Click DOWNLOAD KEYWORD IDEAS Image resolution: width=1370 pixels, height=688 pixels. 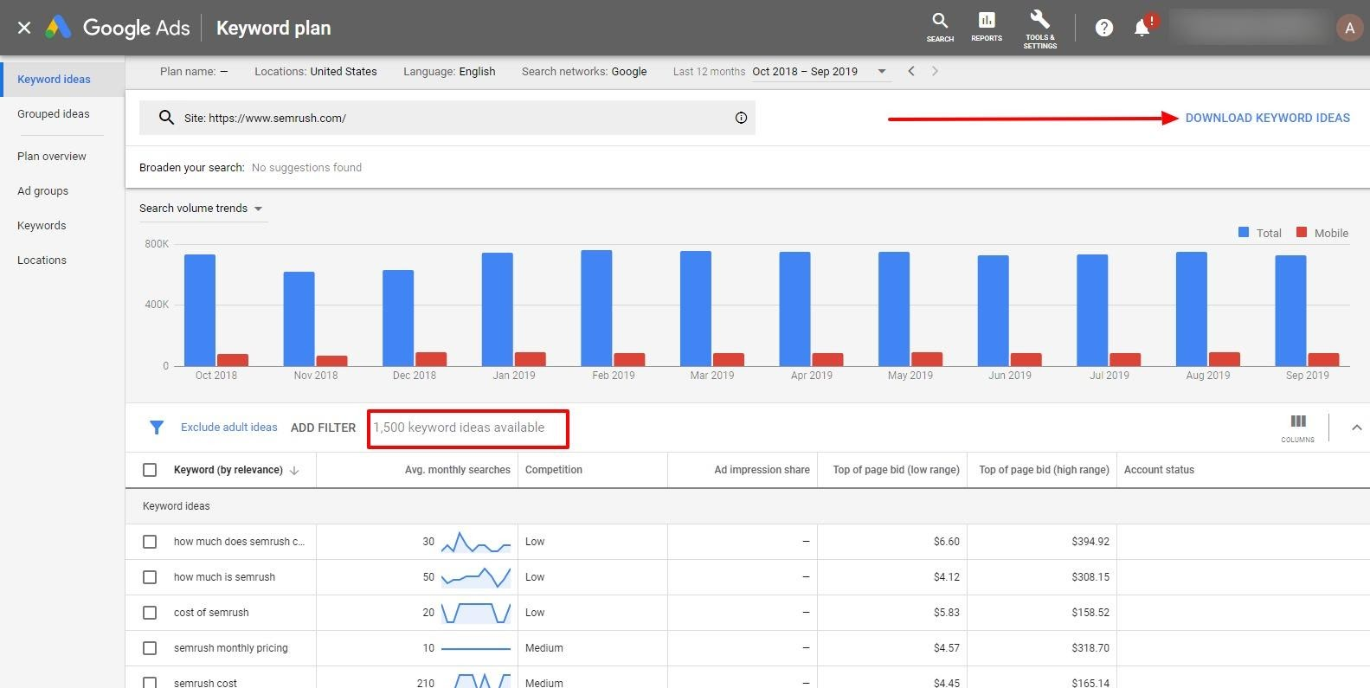tap(1267, 118)
